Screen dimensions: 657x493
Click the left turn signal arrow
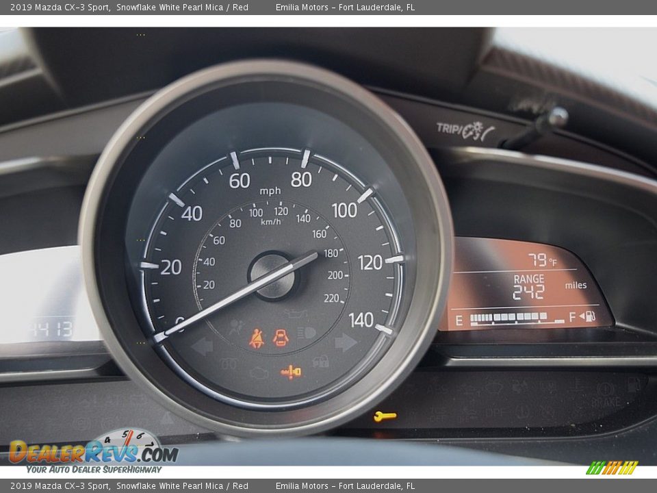(203, 346)
